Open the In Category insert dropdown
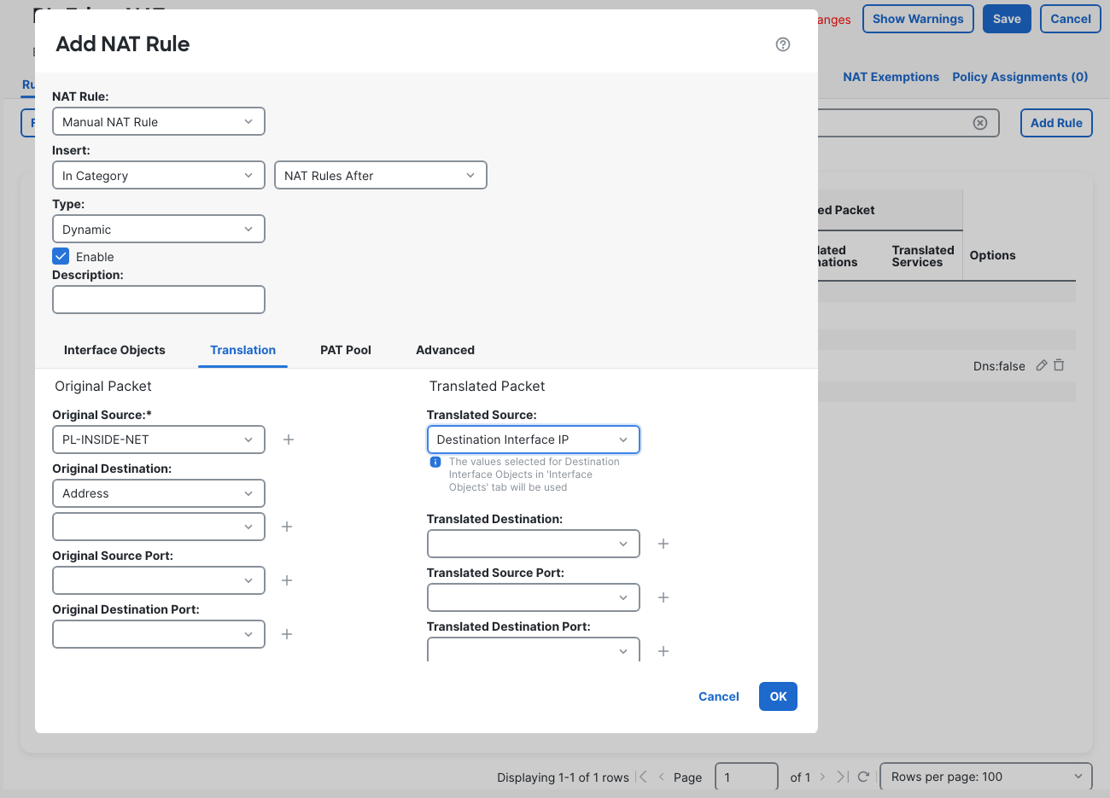Screen dimensions: 1110x798 tap(159, 175)
